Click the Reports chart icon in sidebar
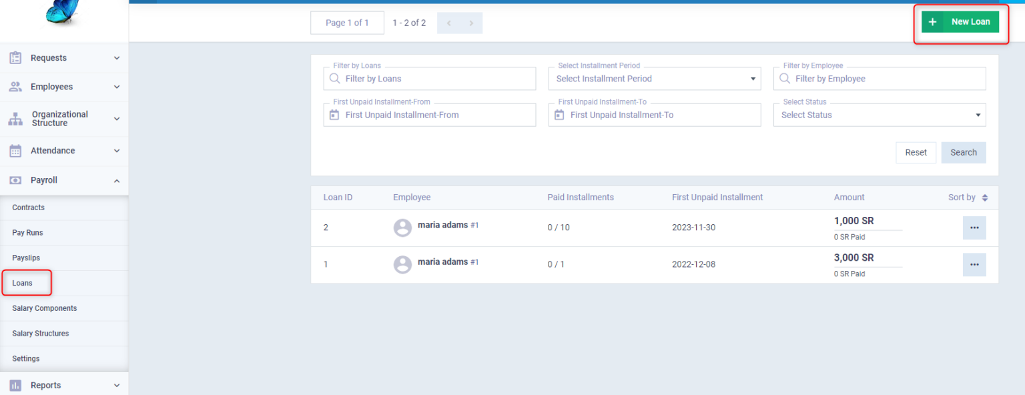1025x395 pixels. pos(15,385)
